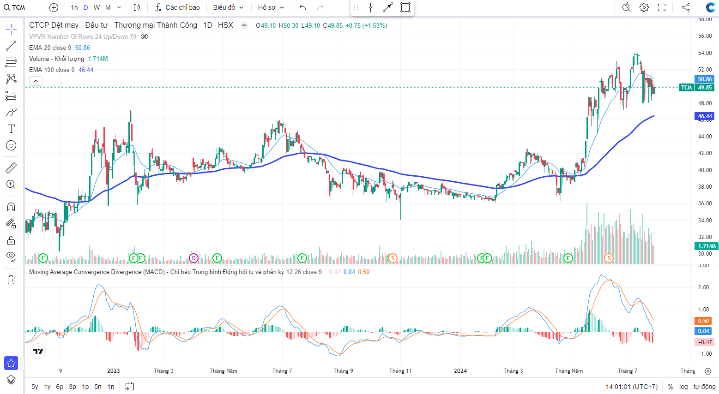Set the date range to 5n

pos(98,387)
